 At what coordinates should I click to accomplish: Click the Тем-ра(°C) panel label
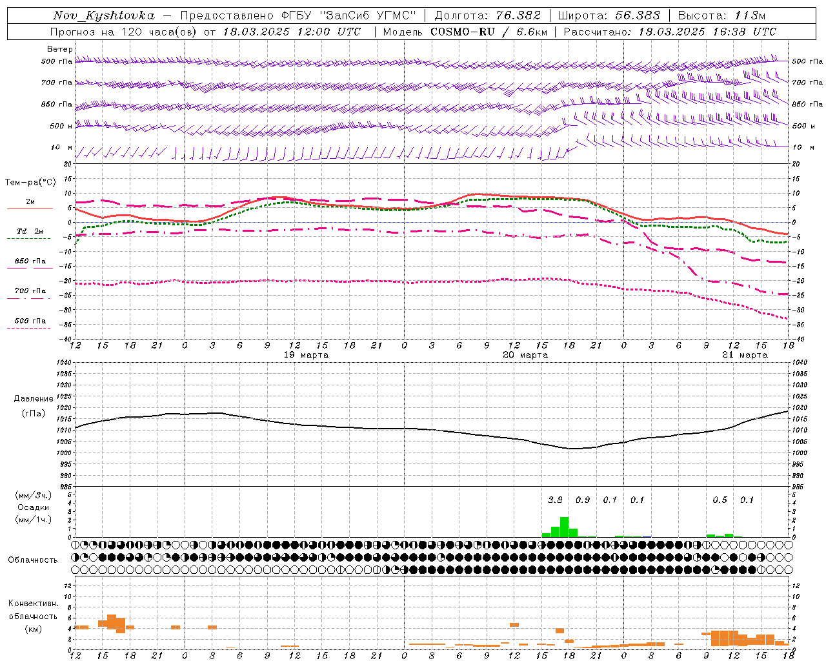coord(30,183)
